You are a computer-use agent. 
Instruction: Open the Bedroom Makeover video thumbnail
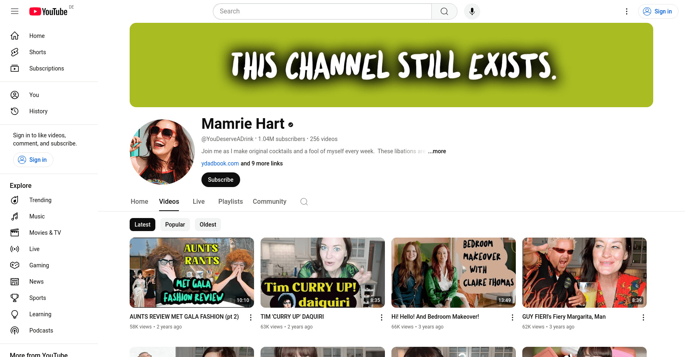pyautogui.click(x=453, y=272)
